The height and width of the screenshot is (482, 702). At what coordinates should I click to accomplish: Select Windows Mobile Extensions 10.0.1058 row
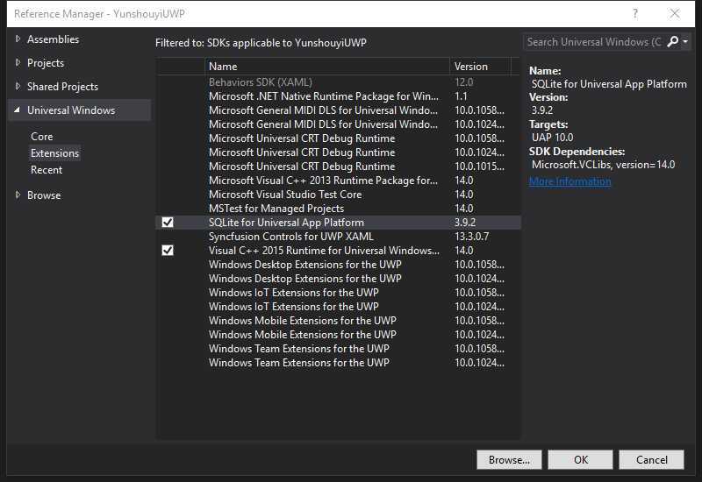click(339, 320)
